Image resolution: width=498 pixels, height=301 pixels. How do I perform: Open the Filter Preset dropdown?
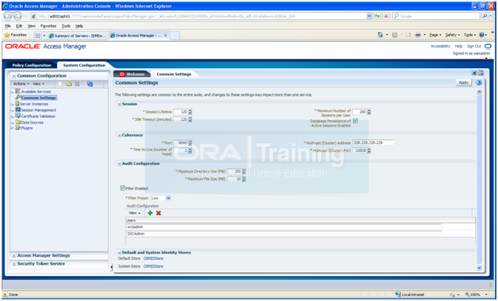coord(168,198)
